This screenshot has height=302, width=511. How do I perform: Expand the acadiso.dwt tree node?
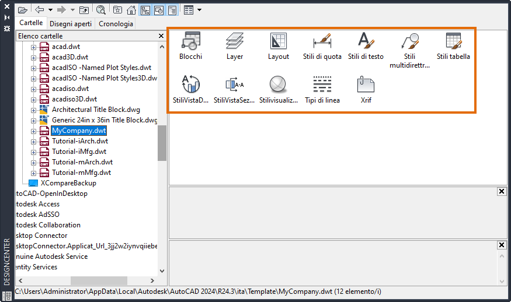[x=33, y=89]
